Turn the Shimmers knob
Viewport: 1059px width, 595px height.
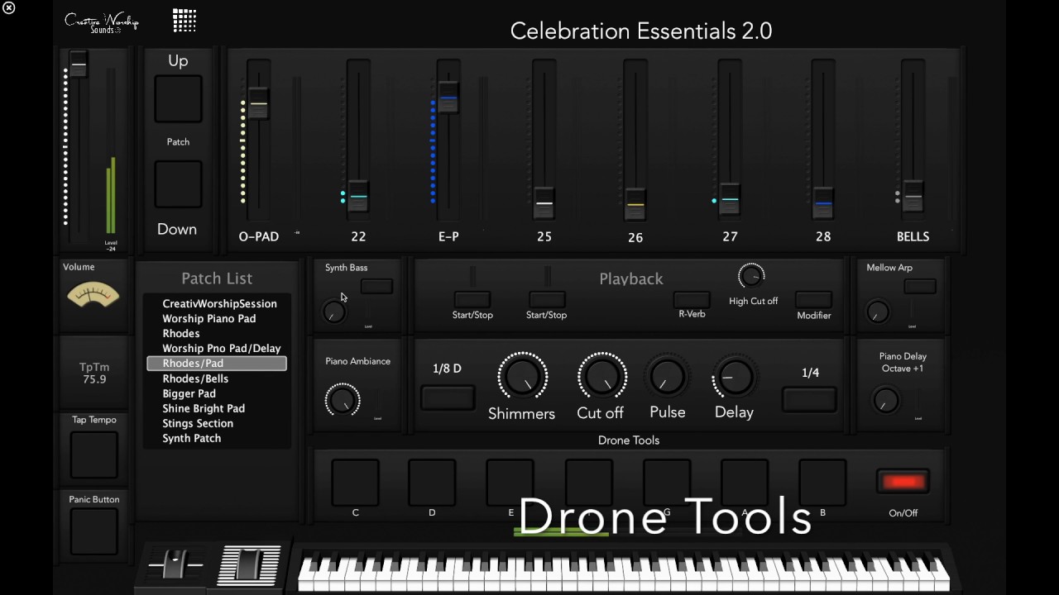[522, 377]
